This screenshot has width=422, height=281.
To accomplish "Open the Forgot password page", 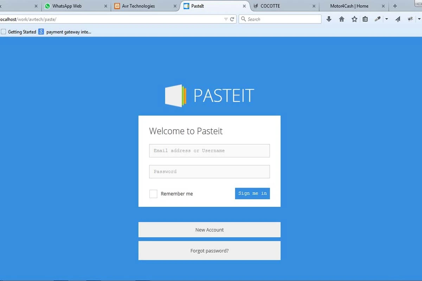I will pos(209,250).
